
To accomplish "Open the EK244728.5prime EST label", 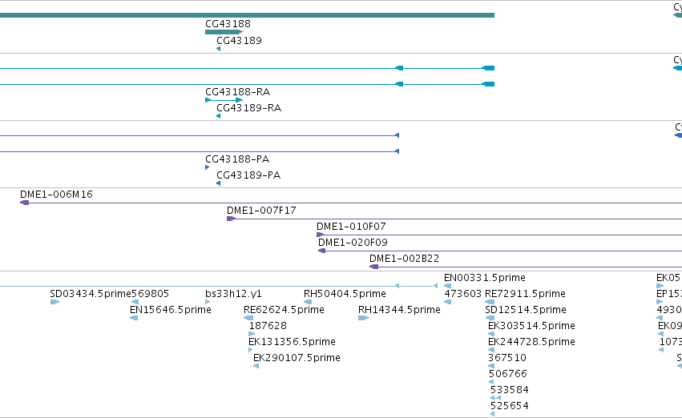I will pyautogui.click(x=531, y=342).
